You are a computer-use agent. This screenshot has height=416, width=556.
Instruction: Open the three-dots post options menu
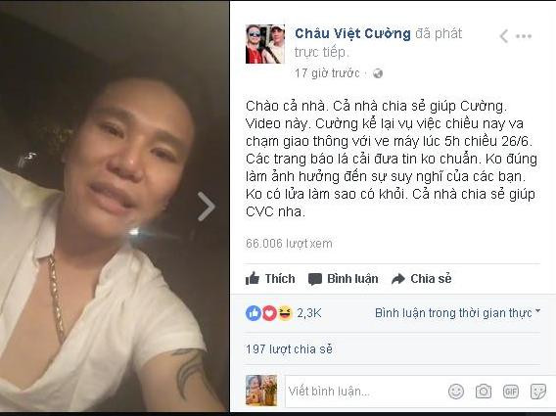pyautogui.click(x=524, y=36)
